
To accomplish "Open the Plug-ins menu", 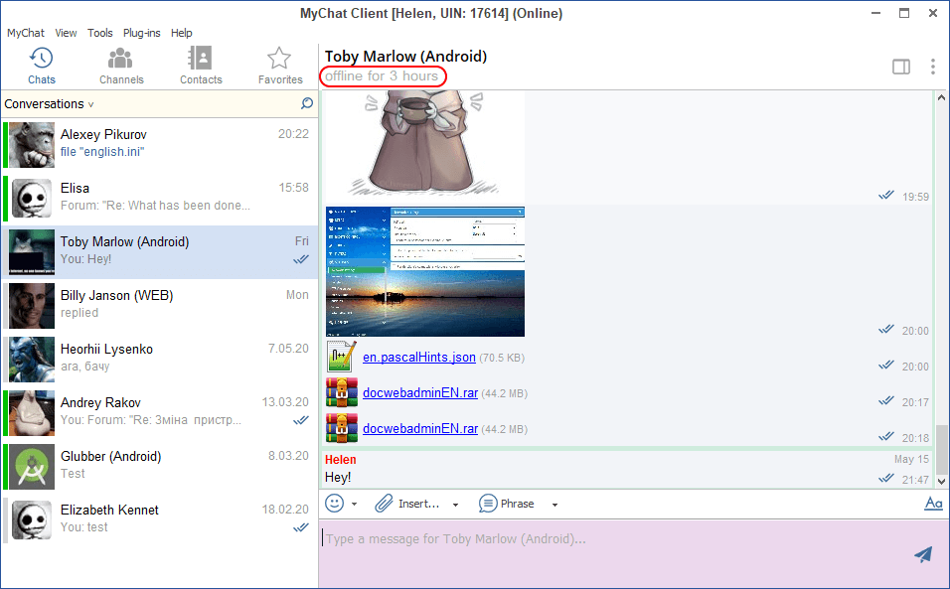I will [141, 33].
